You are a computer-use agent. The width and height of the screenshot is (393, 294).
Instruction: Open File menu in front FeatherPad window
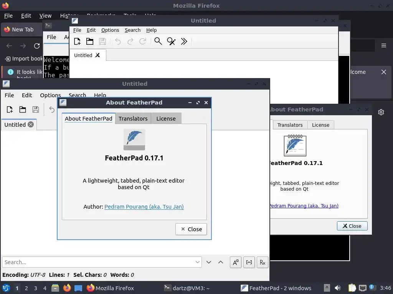(9, 95)
